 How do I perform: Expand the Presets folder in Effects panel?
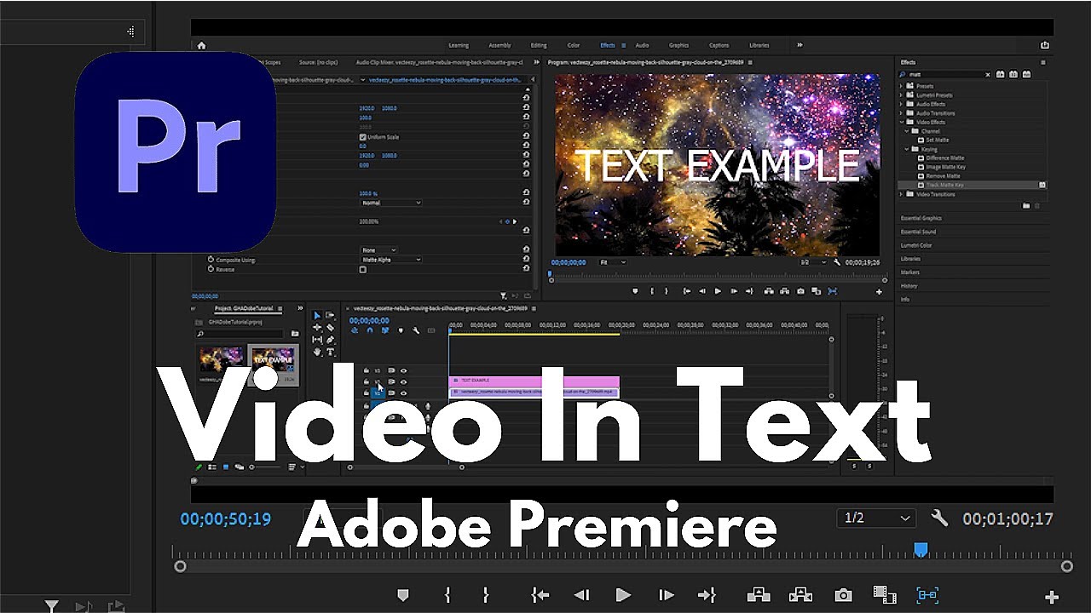click(903, 86)
